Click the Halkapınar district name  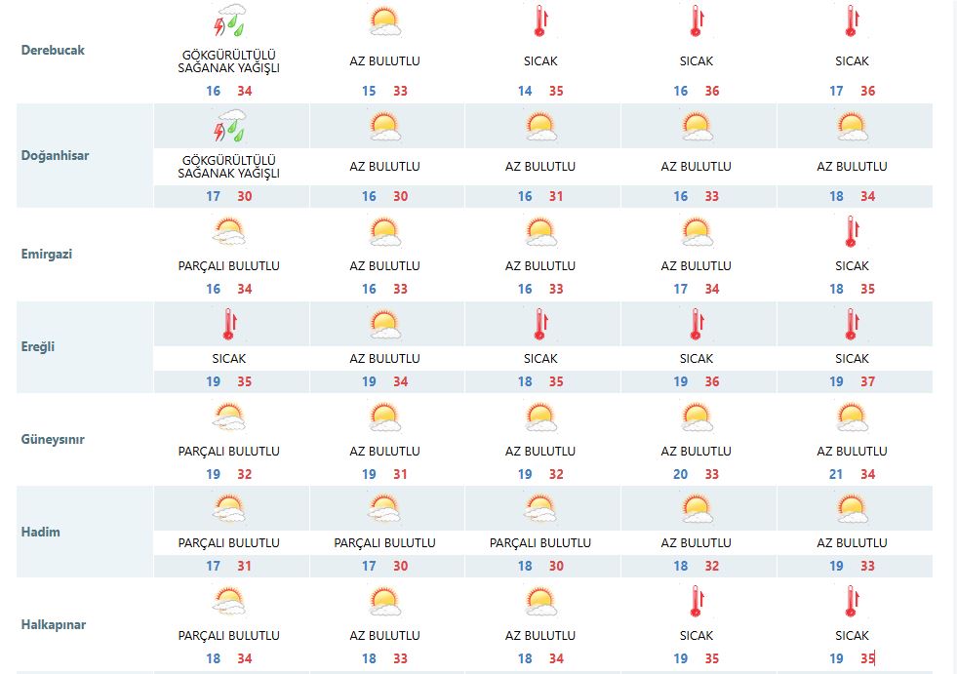53,624
